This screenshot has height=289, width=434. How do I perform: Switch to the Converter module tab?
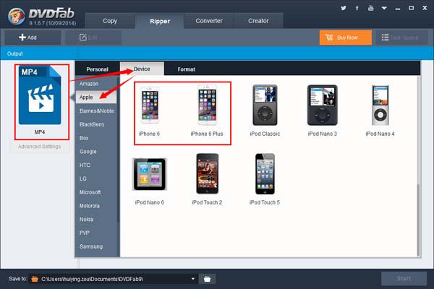point(209,21)
